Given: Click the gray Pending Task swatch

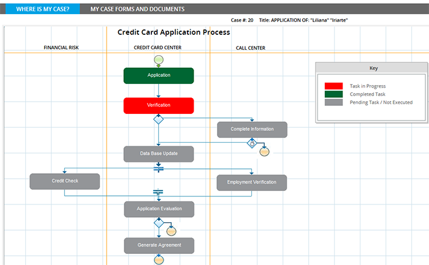Looking at the screenshot, I should (333, 102).
